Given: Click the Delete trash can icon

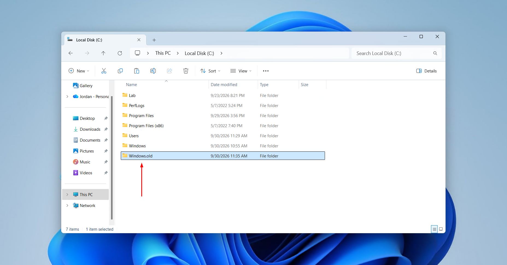Looking at the screenshot, I should [x=186, y=71].
